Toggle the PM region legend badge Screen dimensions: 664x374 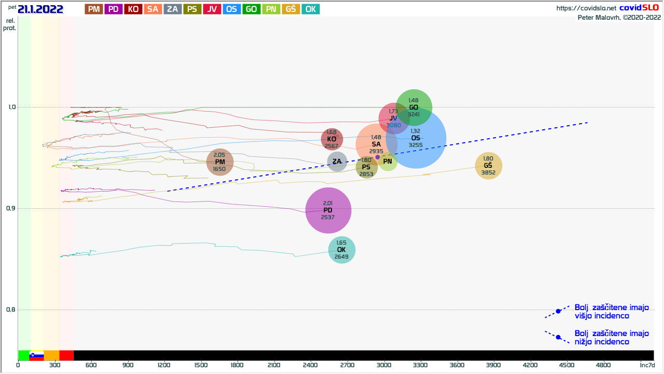94,9
